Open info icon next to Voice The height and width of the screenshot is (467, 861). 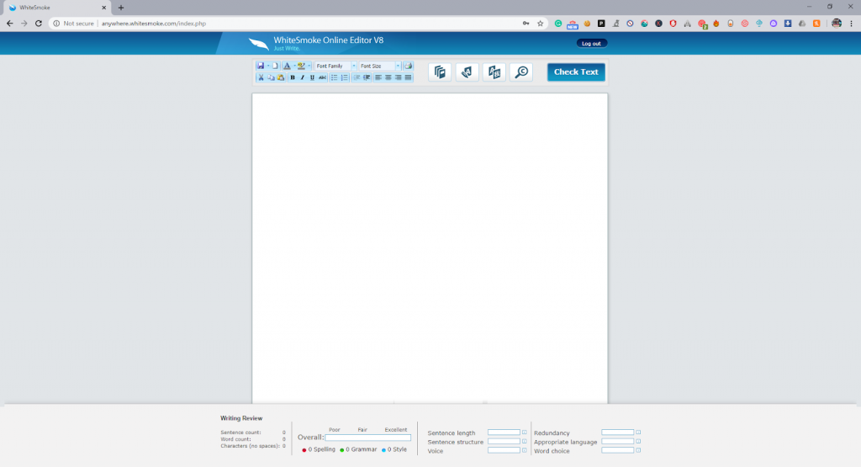pos(525,450)
